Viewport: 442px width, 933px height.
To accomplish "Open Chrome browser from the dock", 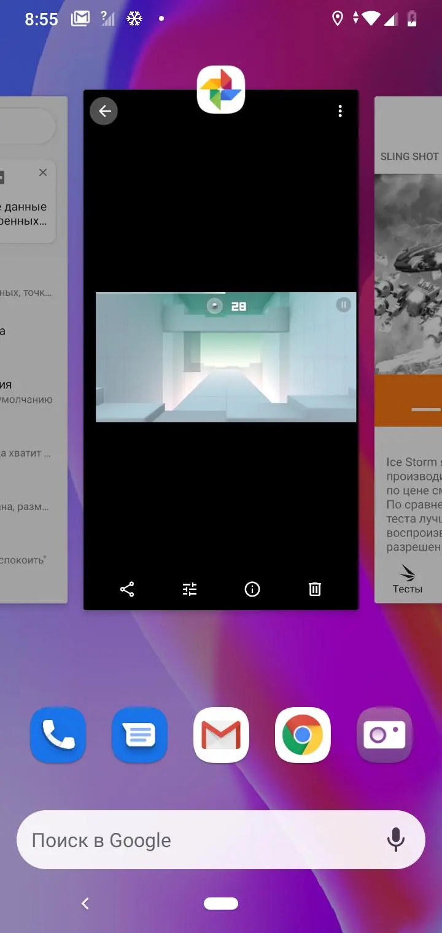I will click(x=303, y=735).
